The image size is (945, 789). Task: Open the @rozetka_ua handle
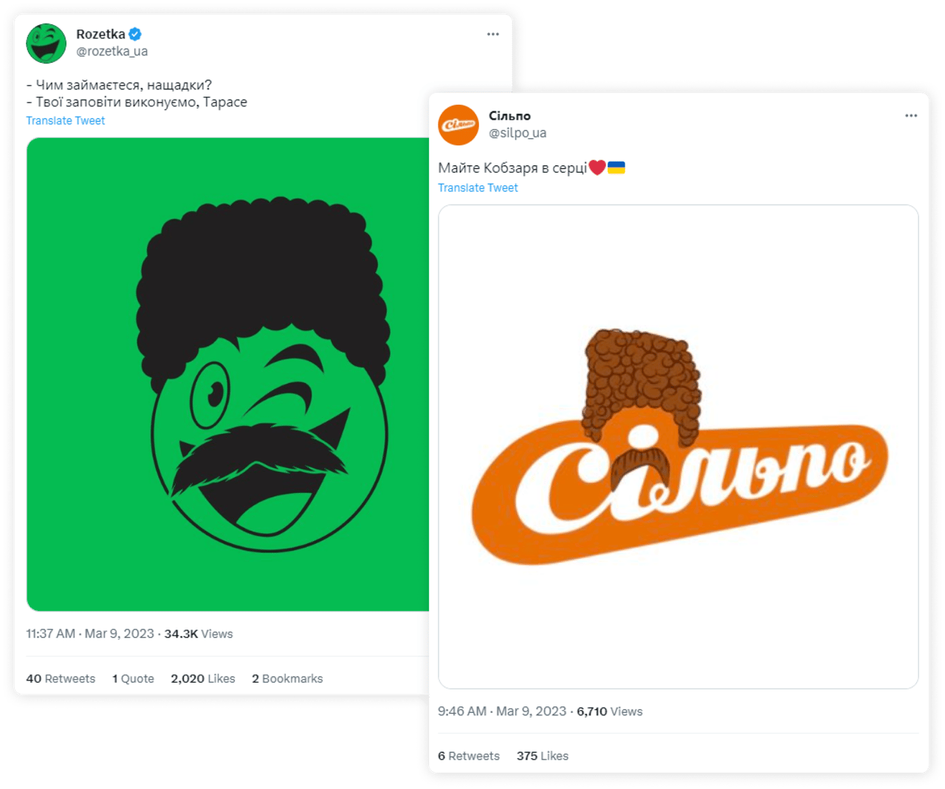pos(112,52)
